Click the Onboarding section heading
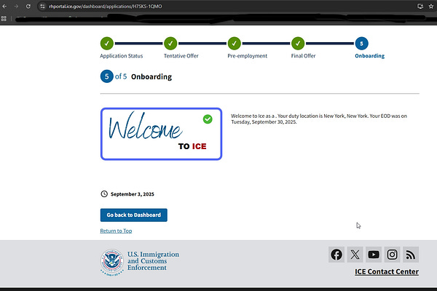This screenshot has height=291, width=437. tap(151, 76)
